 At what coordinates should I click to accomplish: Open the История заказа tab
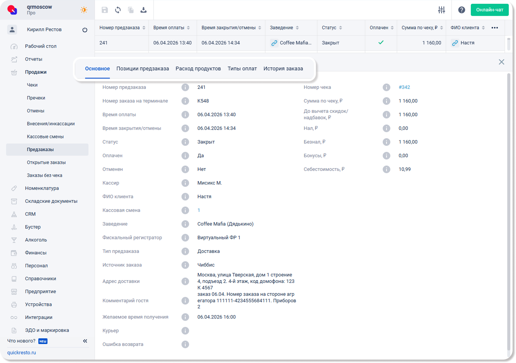(x=283, y=69)
